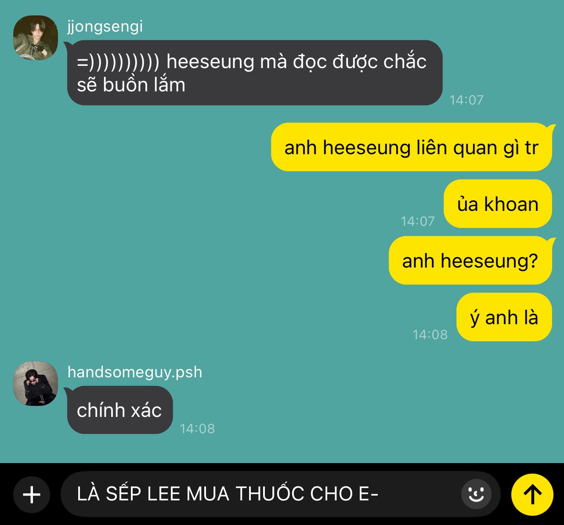Viewport: 564px width, 525px height.
Task: Select the 'anh heeseung liên quan gì tr' bubble
Action: point(411,147)
